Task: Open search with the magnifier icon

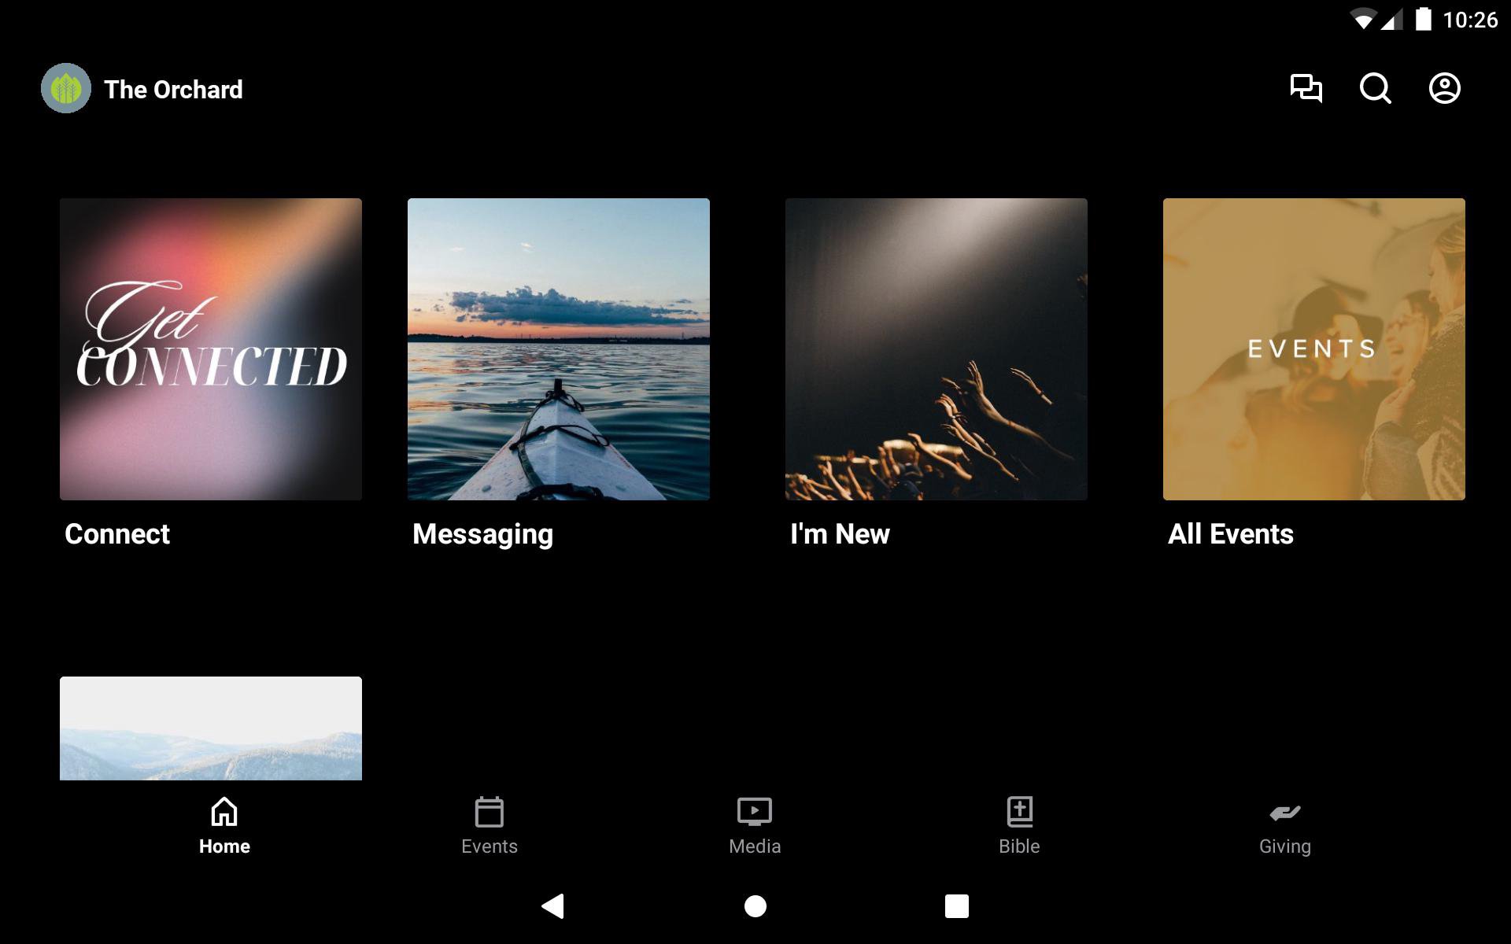Action: tap(1376, 88)
